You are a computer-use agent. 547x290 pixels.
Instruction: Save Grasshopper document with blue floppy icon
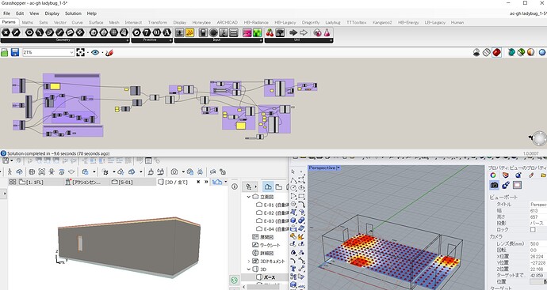[15, 52]
